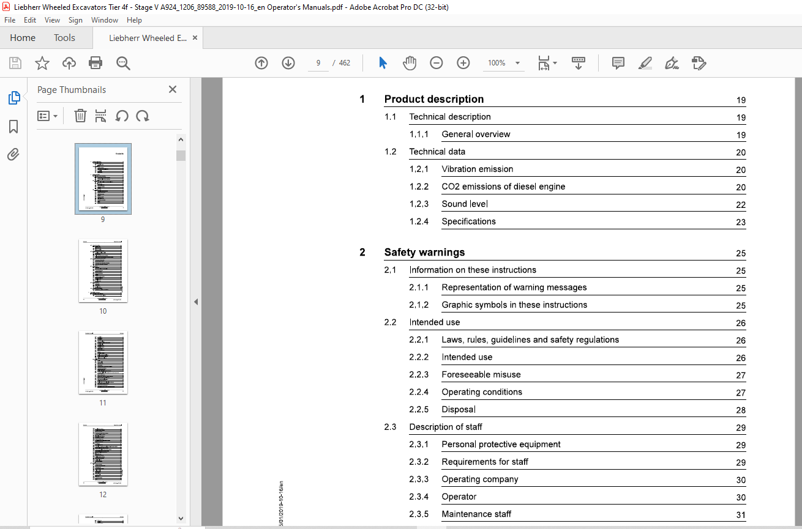Image resolution: width=802 pixels, height=529 pixels.
Task: Zoom in with plus icon
Action: pyautogui.click(x=463, y=63)
